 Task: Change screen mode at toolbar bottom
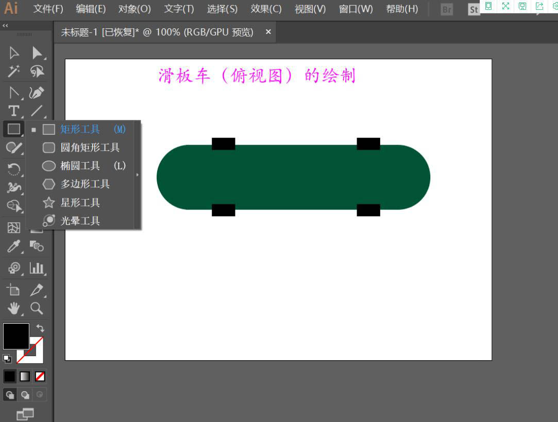click(25, 414)
